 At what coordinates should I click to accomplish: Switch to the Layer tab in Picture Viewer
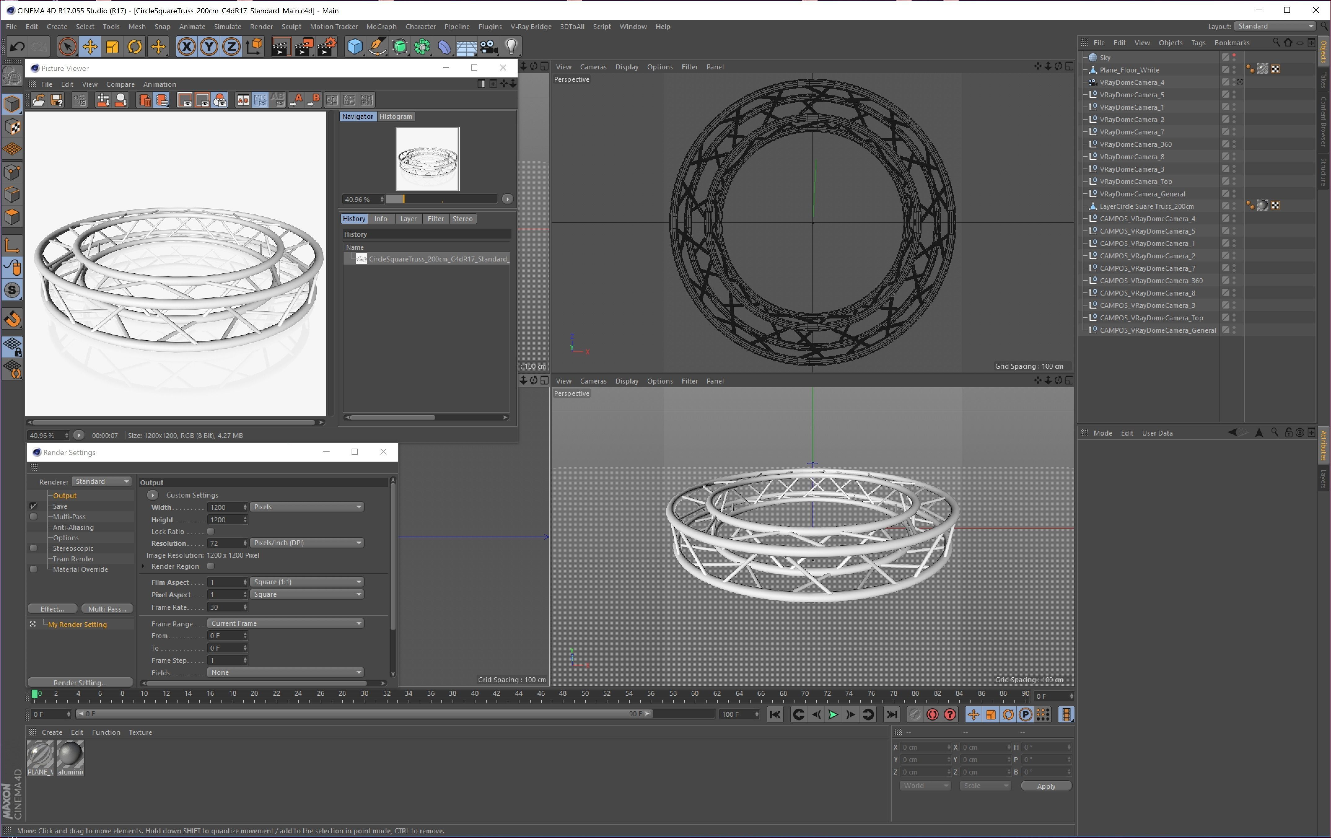coord(409,218)
